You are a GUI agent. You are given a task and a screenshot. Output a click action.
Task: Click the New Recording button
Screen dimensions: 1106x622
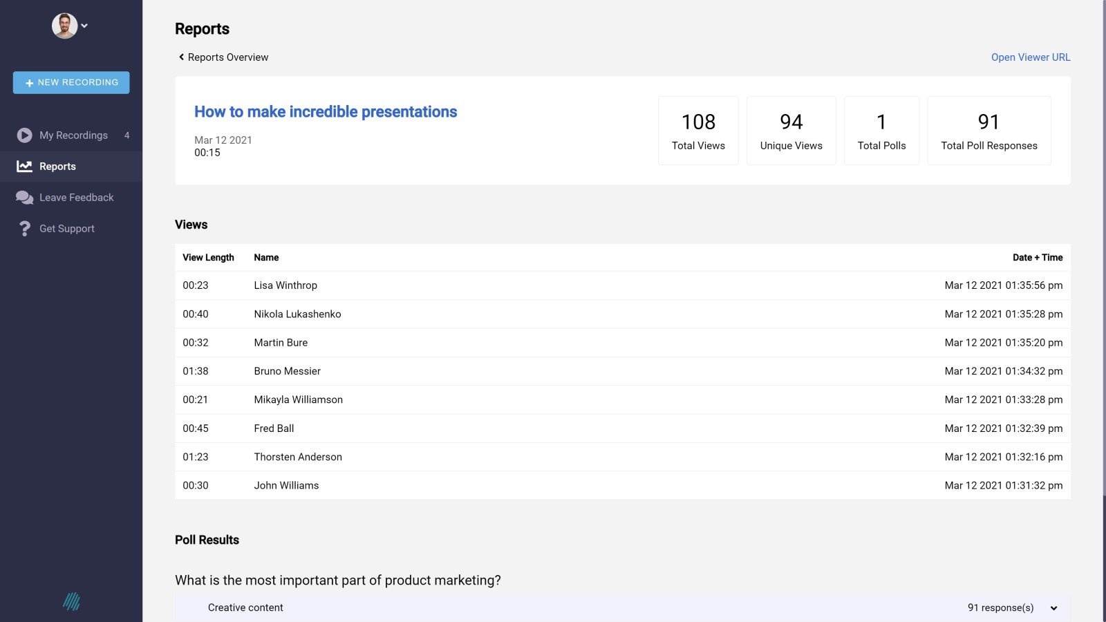(71, 82)
